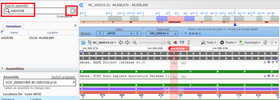Zoom to sequence with the ATG icon
The image size is (280, 100).
tap(175, 43)
